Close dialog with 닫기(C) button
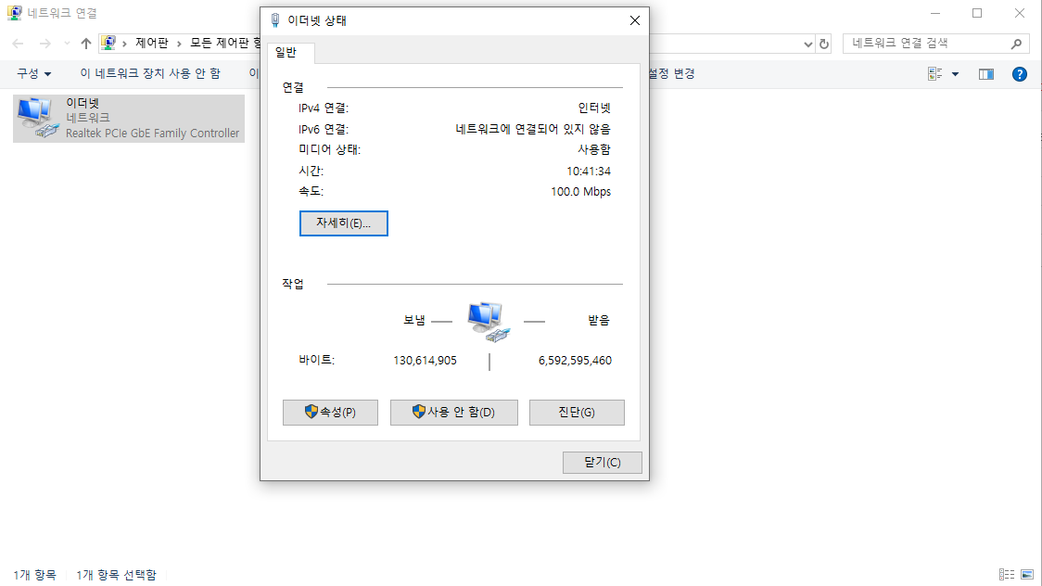1042x586 pixels. point(602,463)
